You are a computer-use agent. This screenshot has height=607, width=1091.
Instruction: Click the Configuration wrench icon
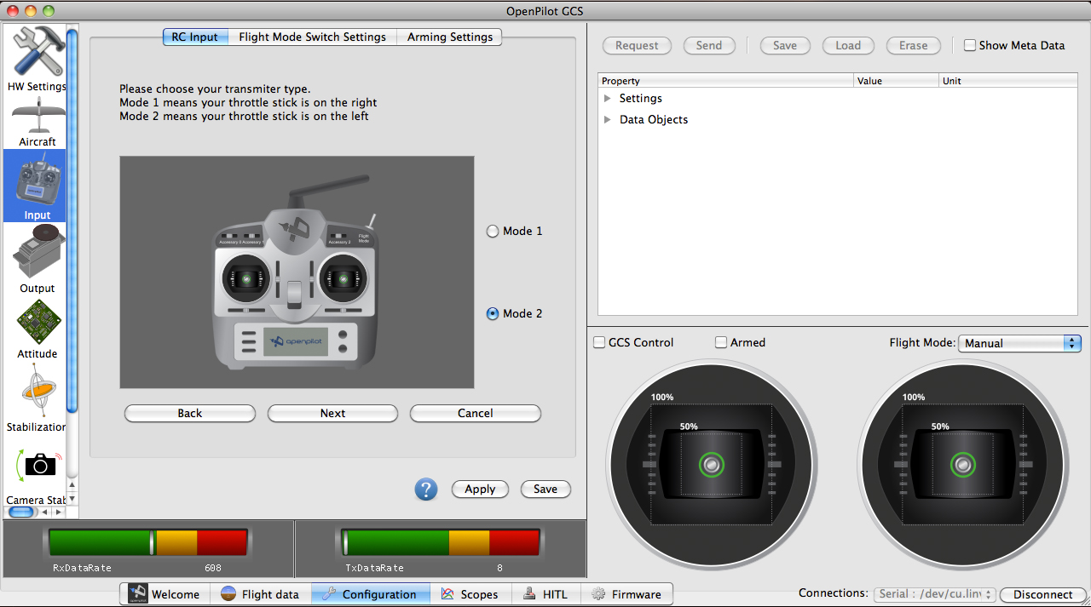pos(328,594)
